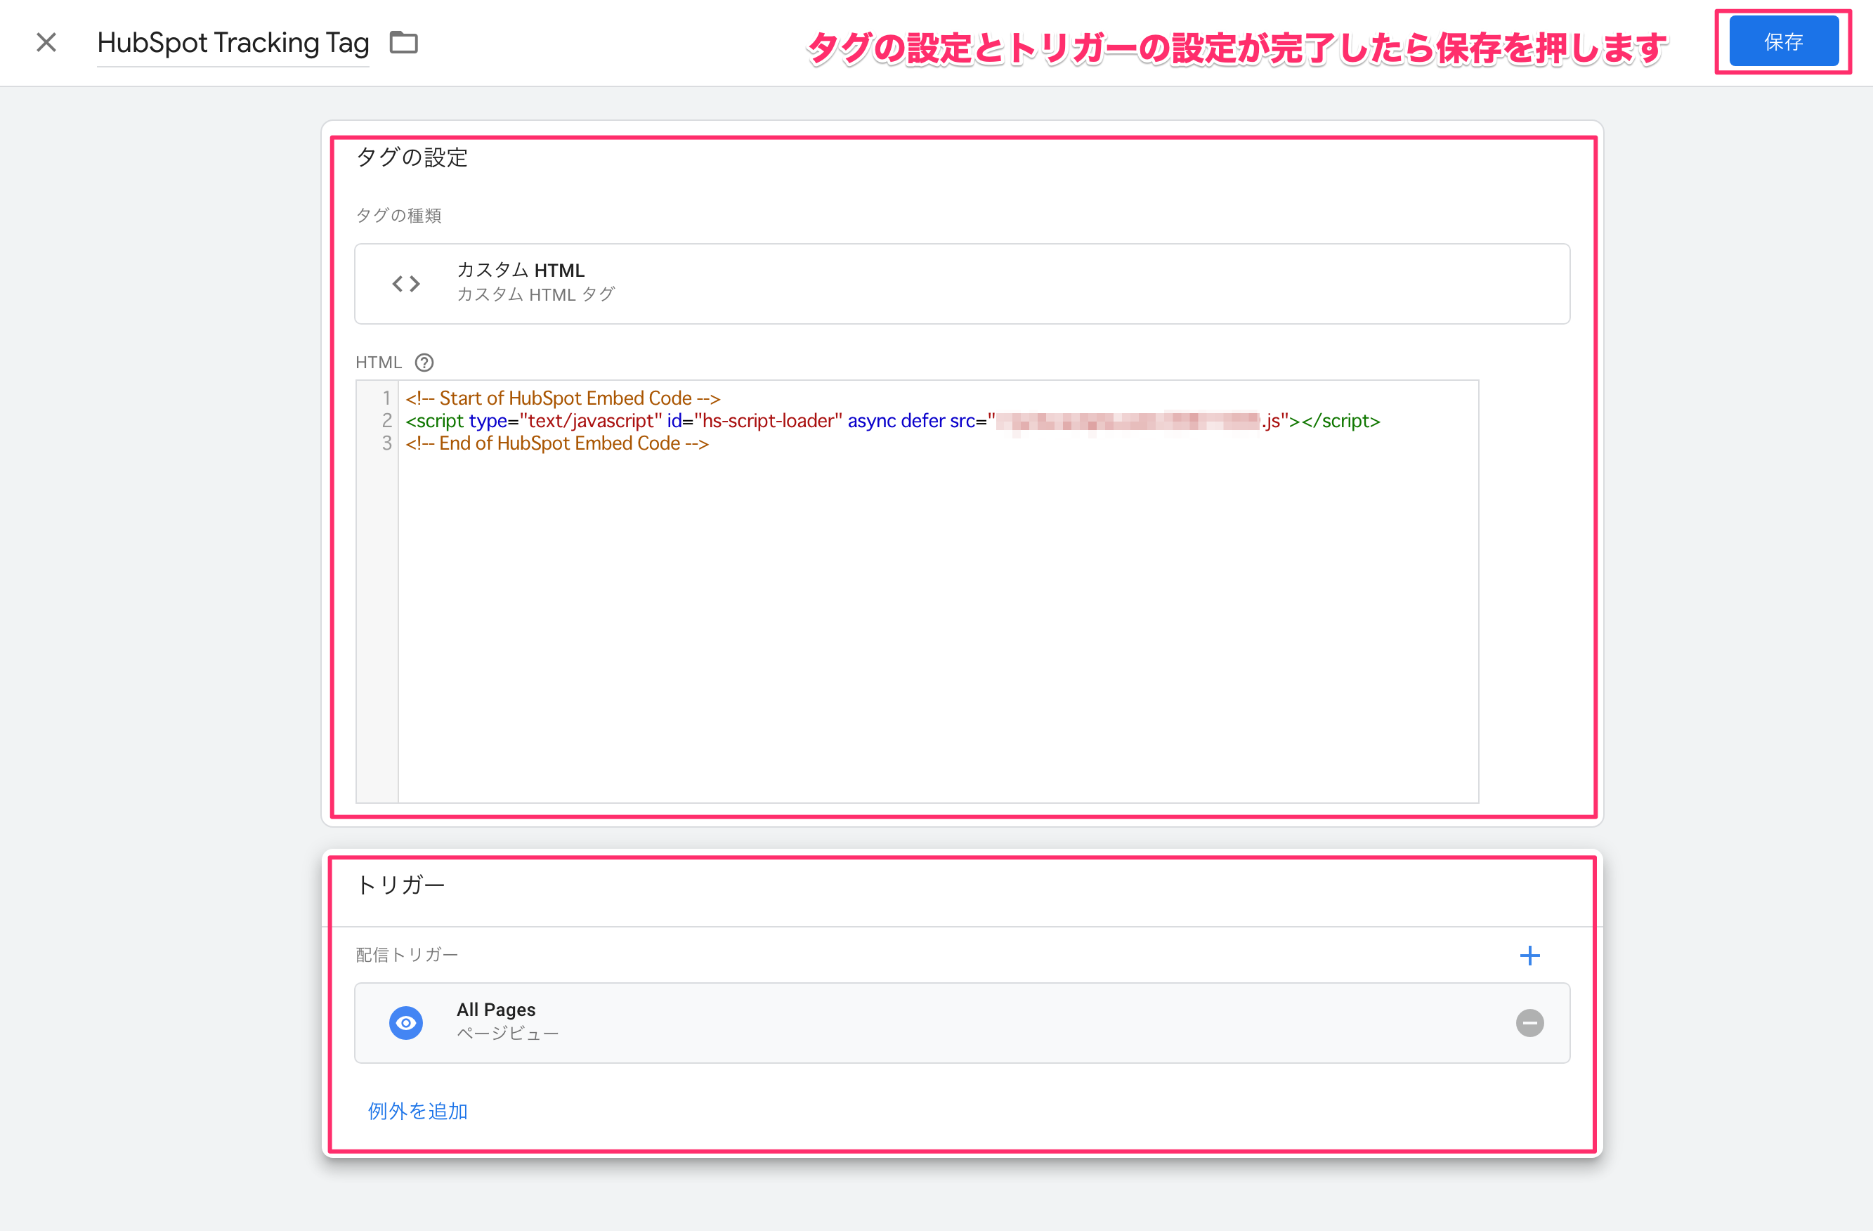This screenshot has height=1231, width=1873.
Task: Click the code brackets icon for Custom HTML
Action: click(406, 283)
